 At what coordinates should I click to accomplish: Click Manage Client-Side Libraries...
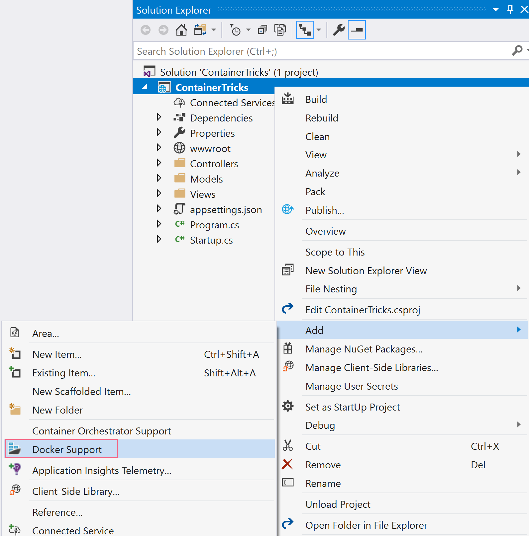[401, 367]
